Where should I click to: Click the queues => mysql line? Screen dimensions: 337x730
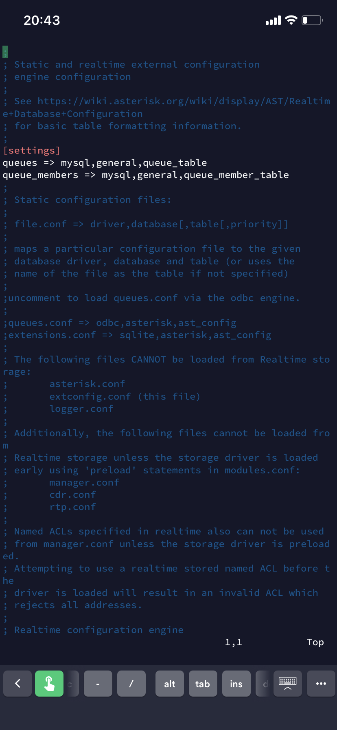(105, 163)
